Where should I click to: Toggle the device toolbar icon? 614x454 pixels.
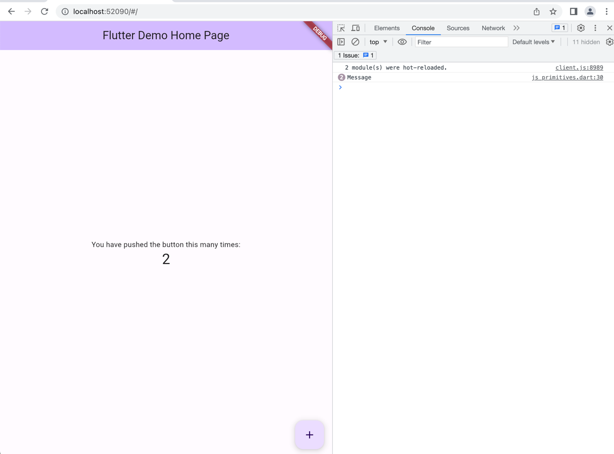pyautogui.click(x=355, y=28)
